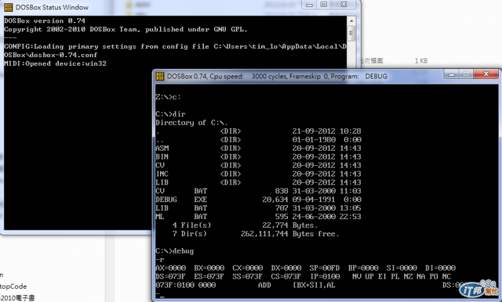Viewport: 502px width, 302px height.
Task: Click the CV directory entry with <DIR>
Action: [x=258, y=165]
